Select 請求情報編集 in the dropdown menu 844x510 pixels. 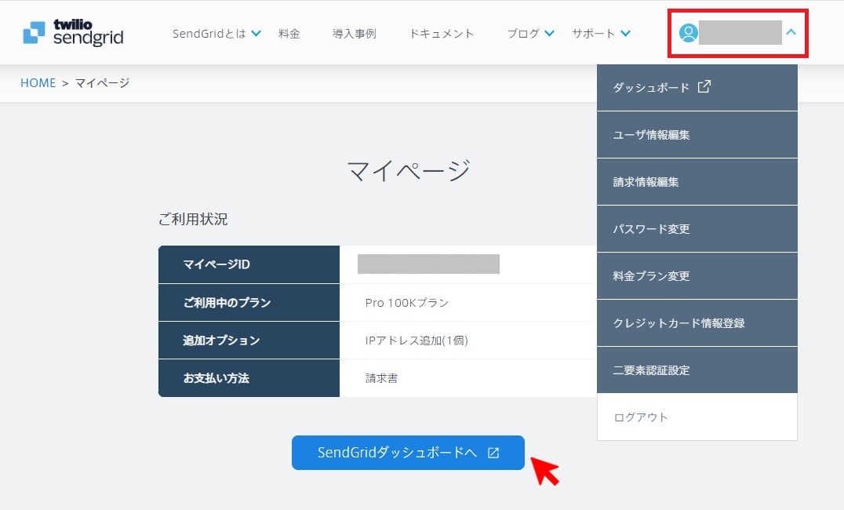[646, 181]
